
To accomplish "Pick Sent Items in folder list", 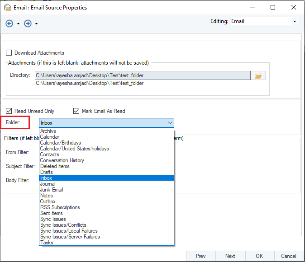I will [52, 213].
